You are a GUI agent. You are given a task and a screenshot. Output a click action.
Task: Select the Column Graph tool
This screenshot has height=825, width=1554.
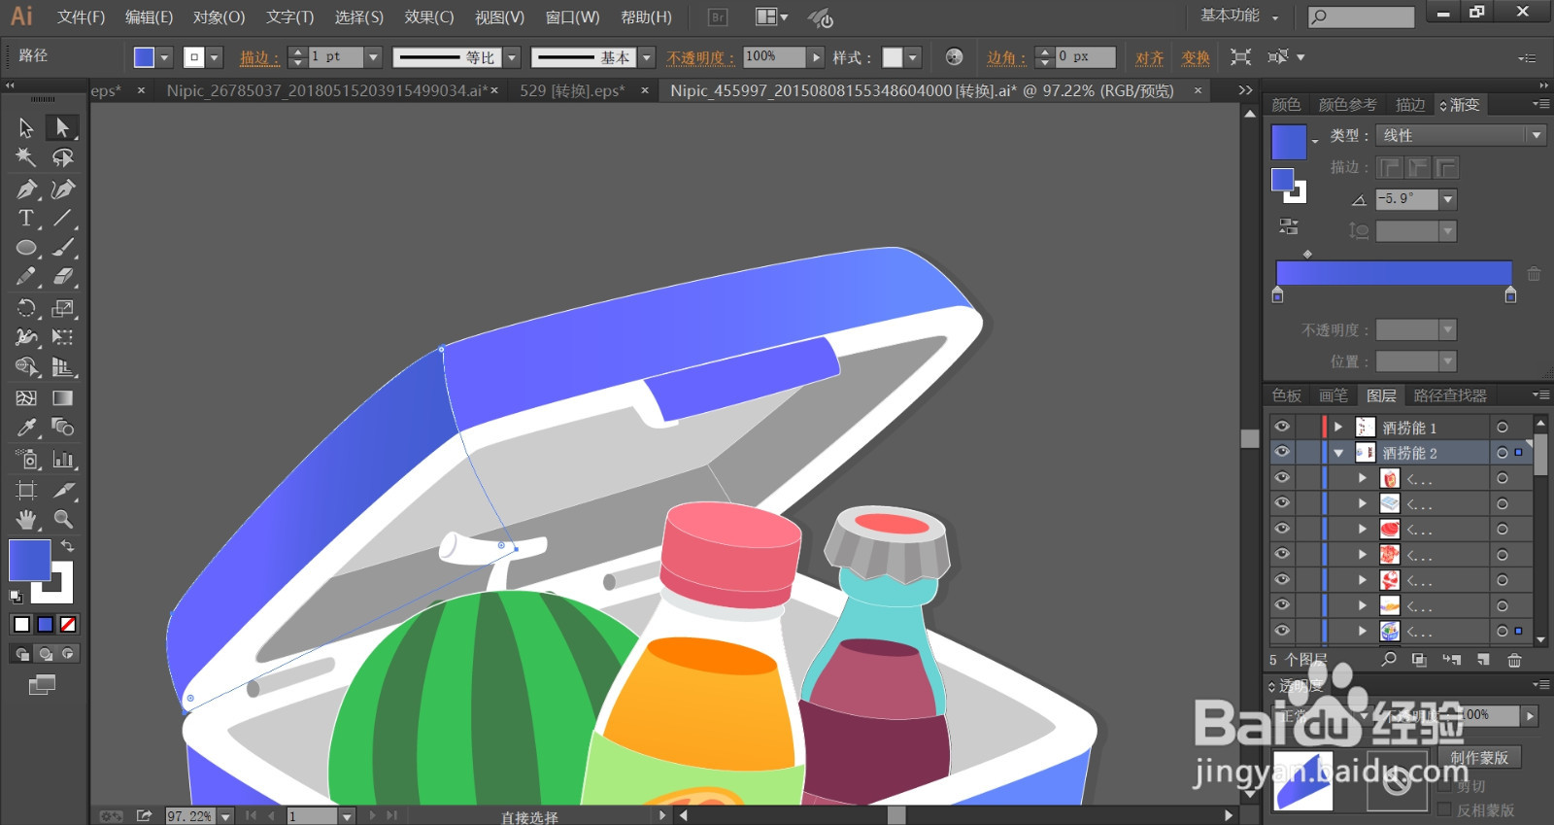[x=62, y=459]
